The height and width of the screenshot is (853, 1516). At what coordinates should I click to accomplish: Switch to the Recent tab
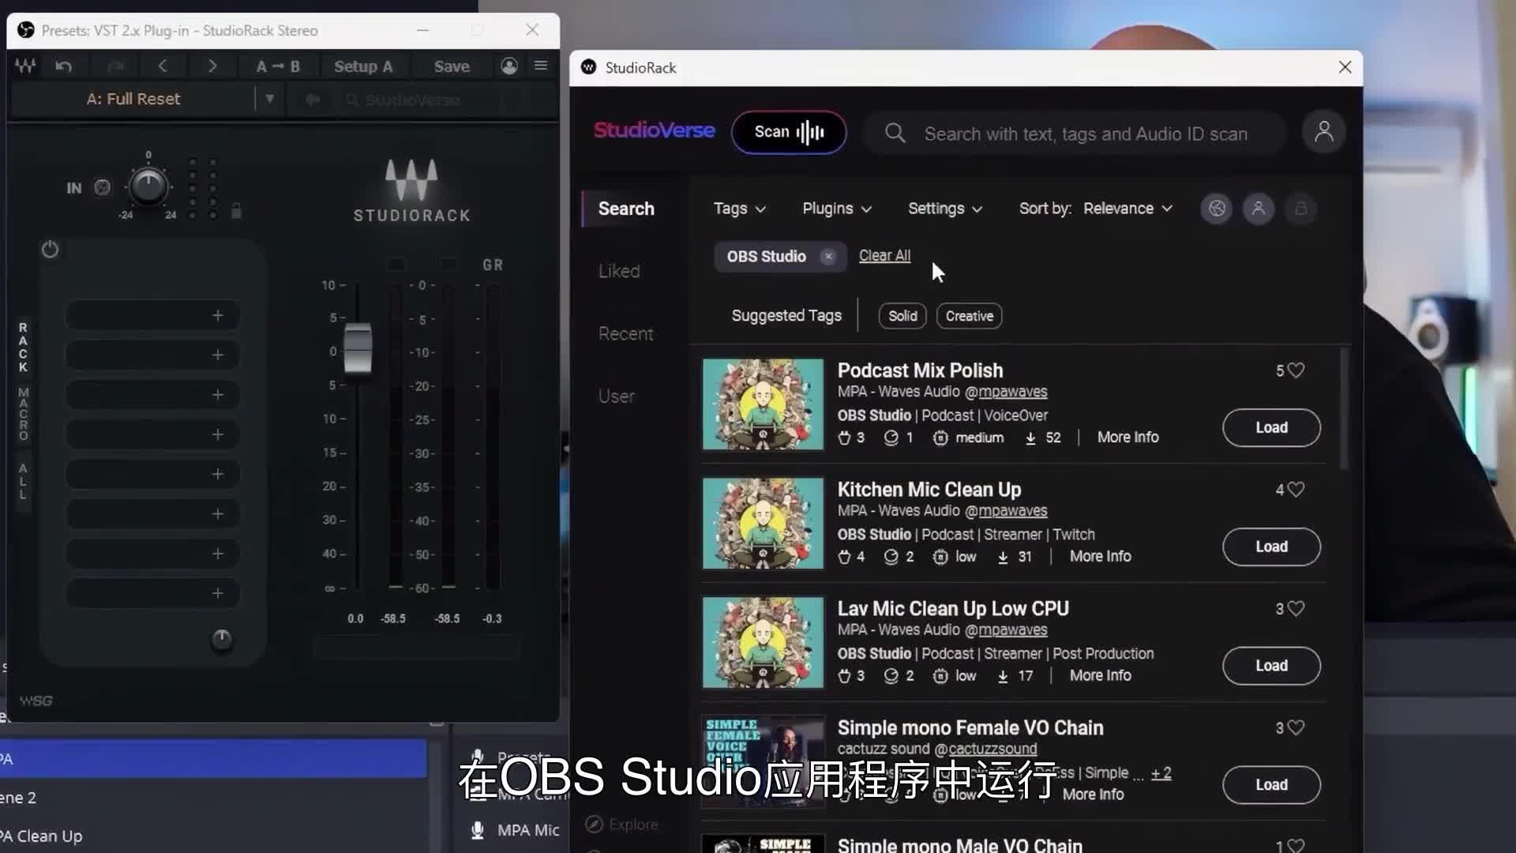pos(625,333)
